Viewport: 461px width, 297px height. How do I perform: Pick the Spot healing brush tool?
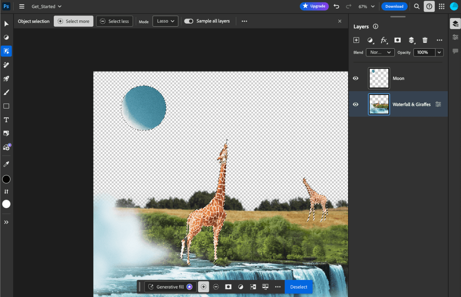(6, 65)
